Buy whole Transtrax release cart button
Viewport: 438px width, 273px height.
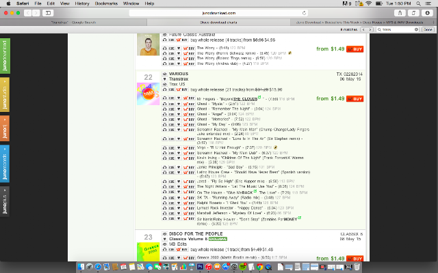[182, 89]
